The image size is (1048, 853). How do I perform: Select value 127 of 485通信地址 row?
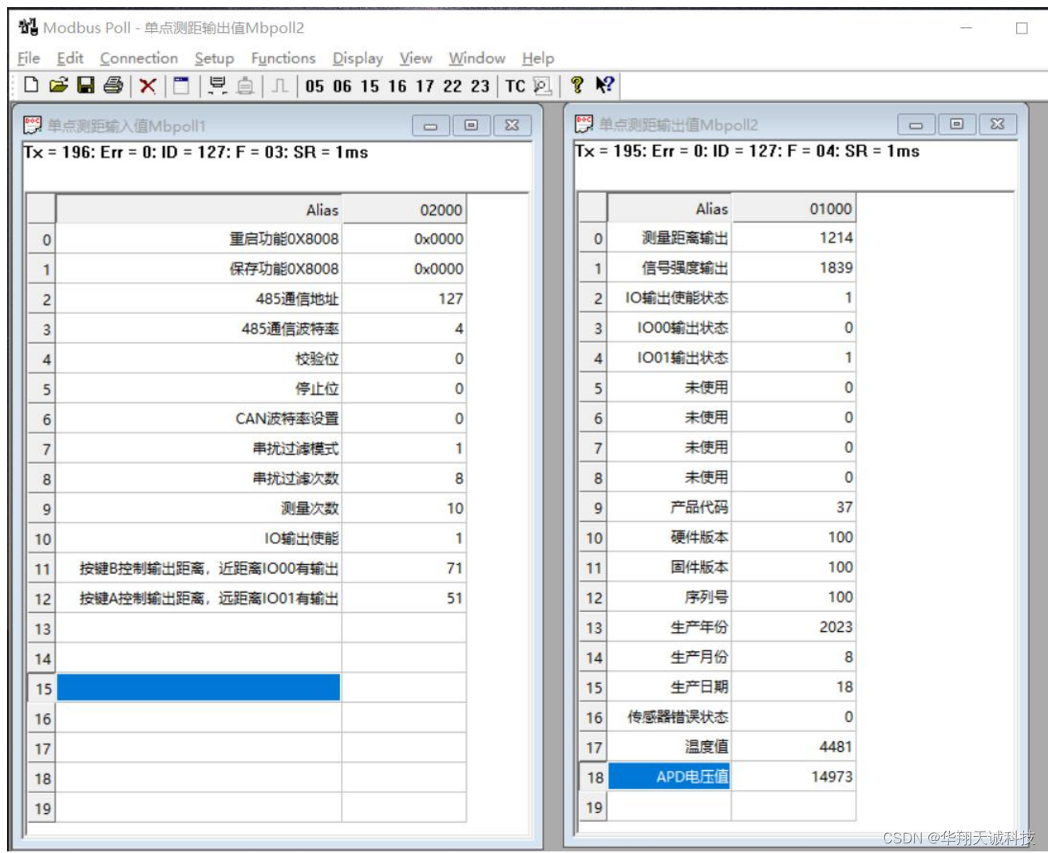pos(404,298)
